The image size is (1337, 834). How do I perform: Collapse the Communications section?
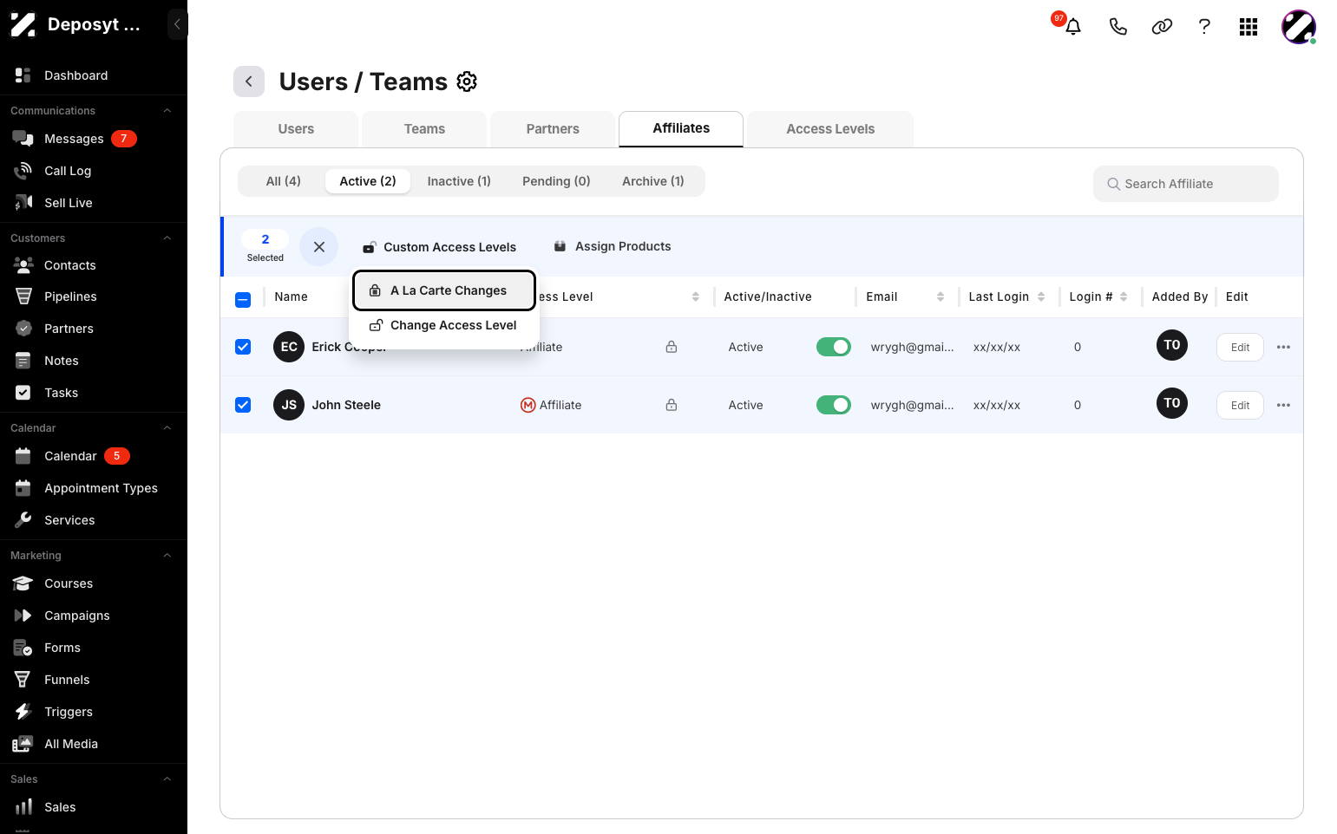coord(167,111)
